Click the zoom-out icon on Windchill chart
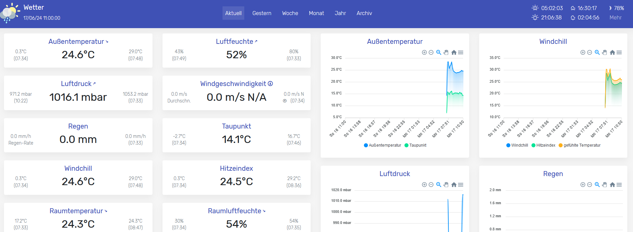This screenshot has width=633, height=232. [x=589, y=53]
